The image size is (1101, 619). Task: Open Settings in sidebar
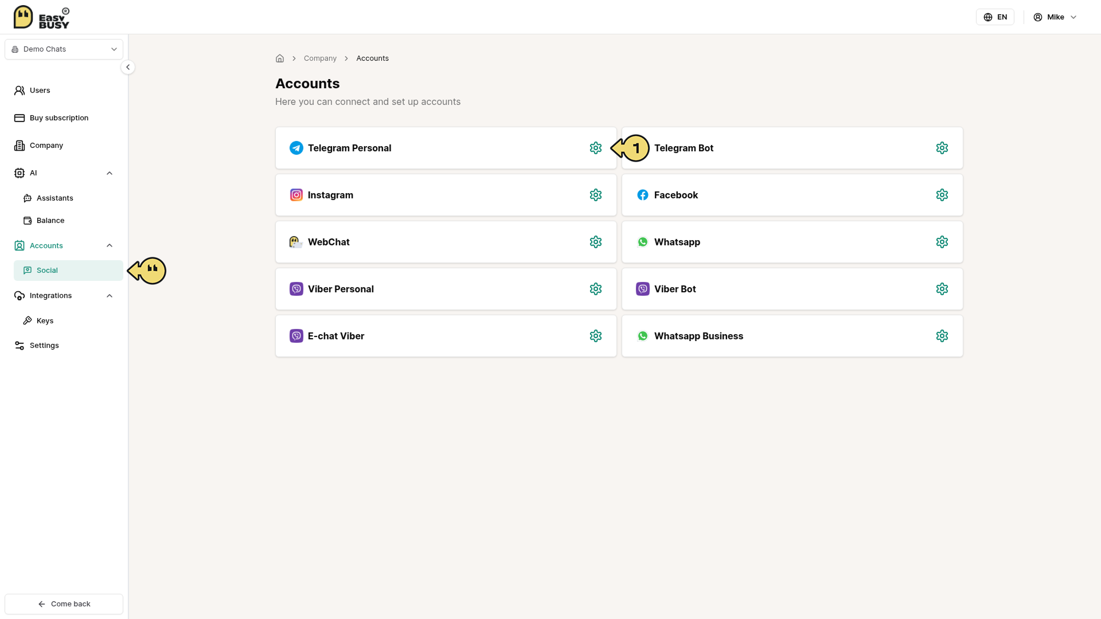click(64, 346)
